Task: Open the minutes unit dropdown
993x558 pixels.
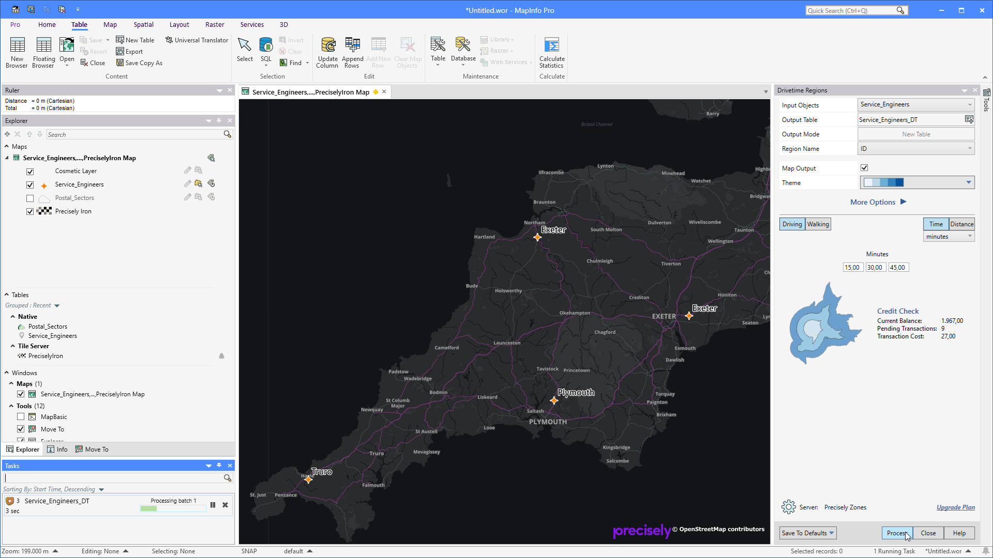Action: (x=949, y=236)
